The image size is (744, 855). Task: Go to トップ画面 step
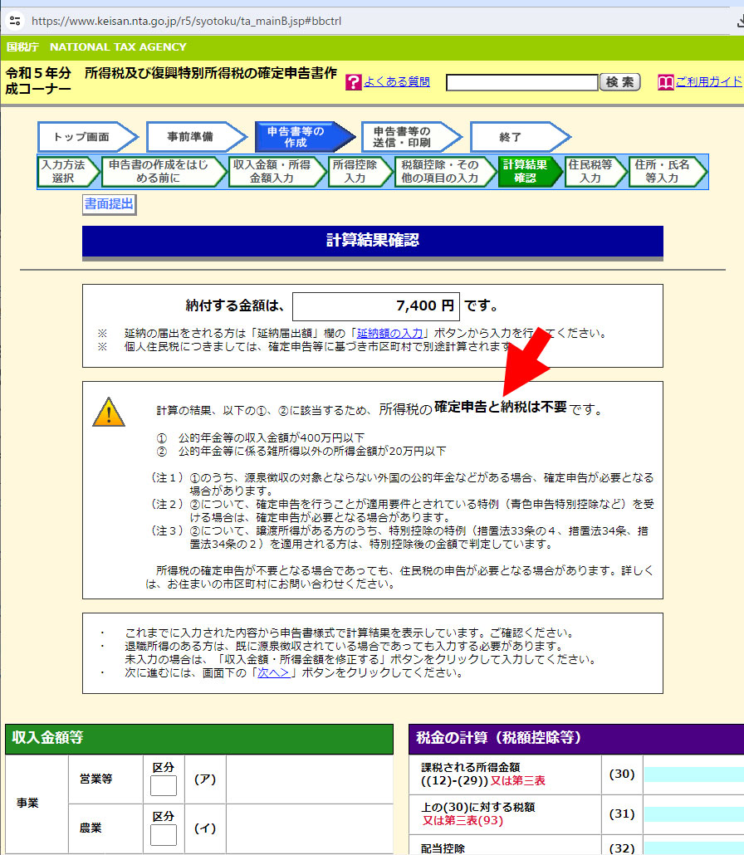click(86, 137)
